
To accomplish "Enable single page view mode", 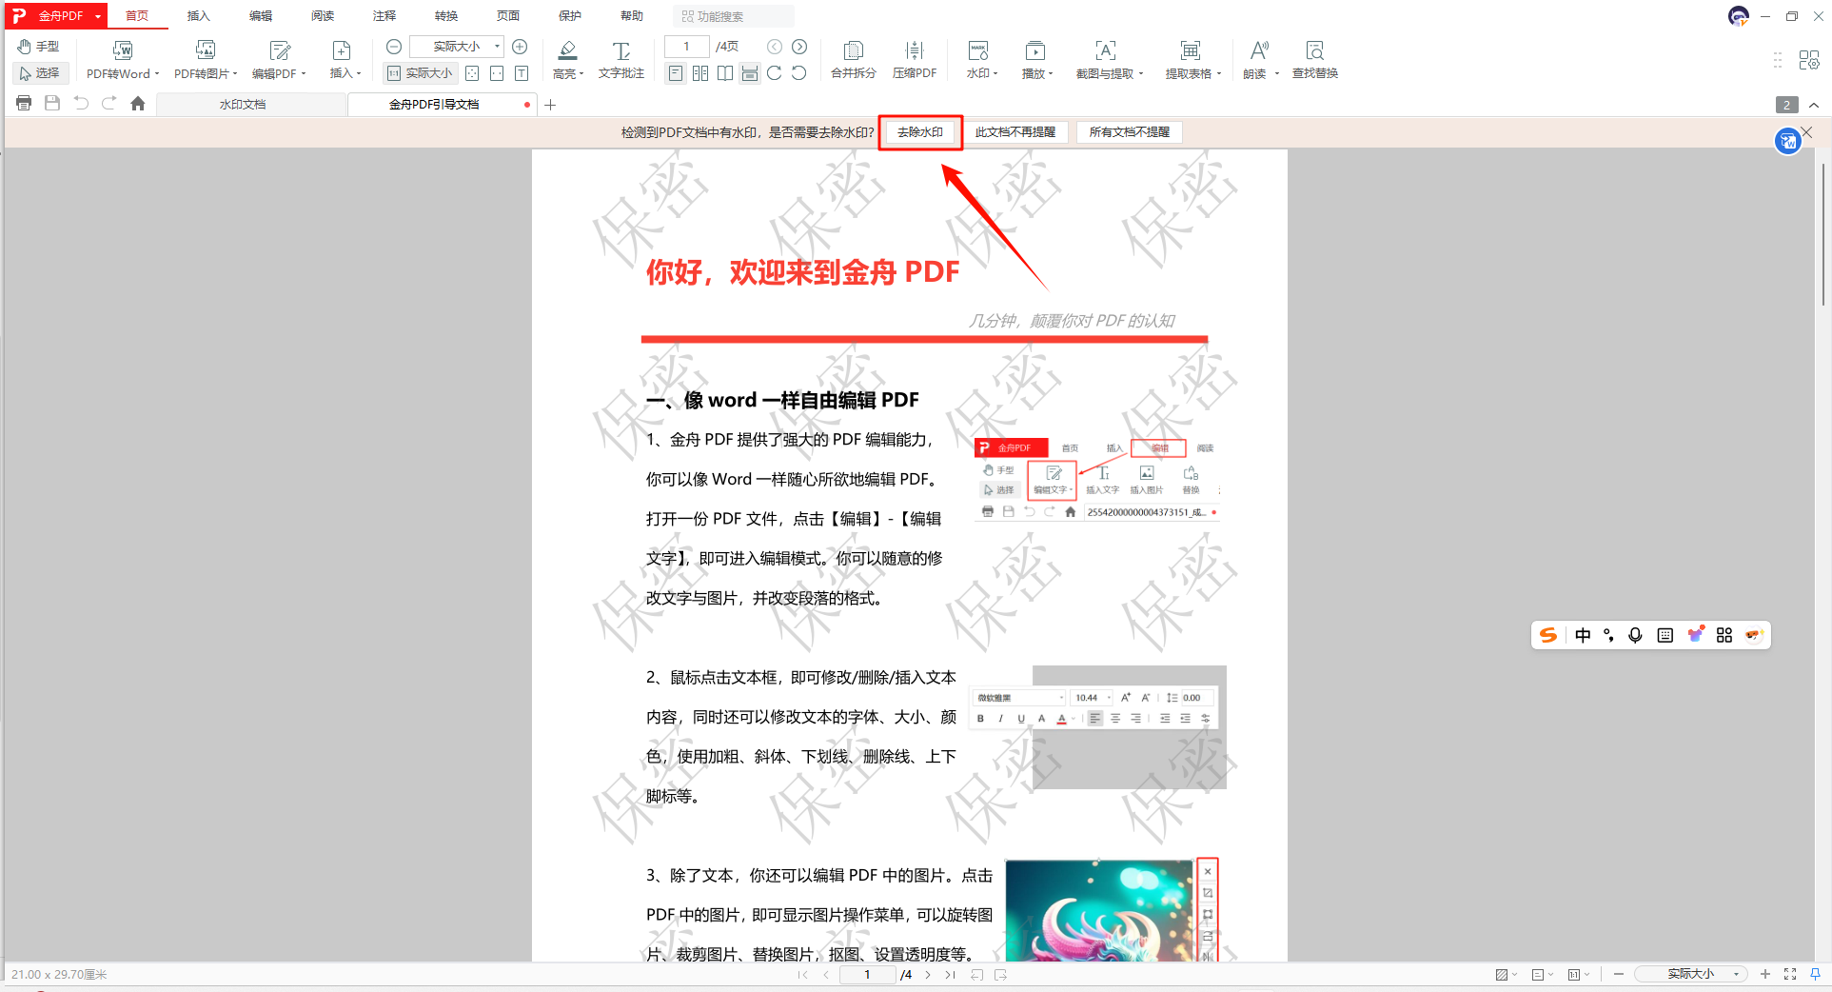I will click(x=676, y=73).
